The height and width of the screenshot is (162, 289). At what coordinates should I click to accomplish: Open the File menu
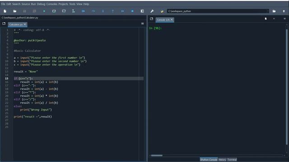(x=3, y=4)
